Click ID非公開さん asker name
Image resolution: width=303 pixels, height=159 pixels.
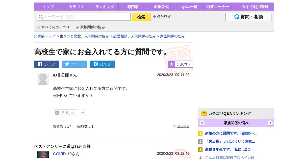click(x=65, y=75)
